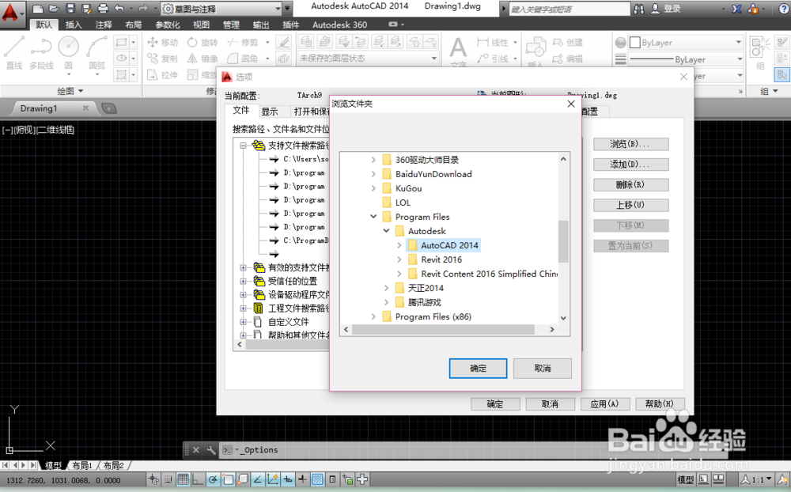Click the 浏览(B)... button
Image resolution: width=791 pixels, height=492 pixels.
tap(630, 144)
